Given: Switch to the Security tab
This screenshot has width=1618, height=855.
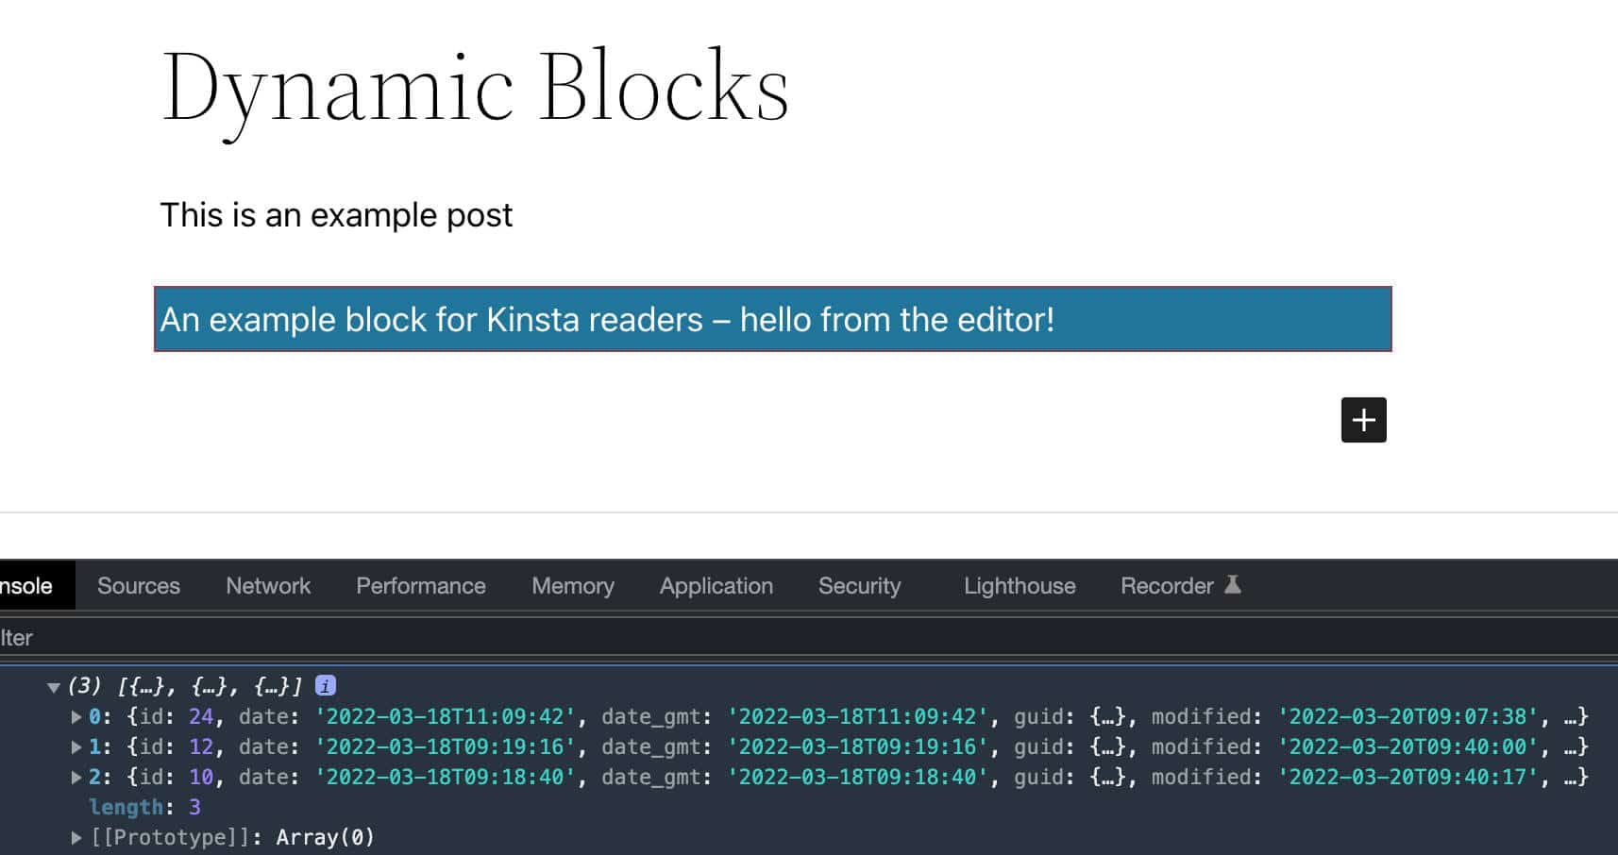Looking at the screenshot, I should pos(859,586).
